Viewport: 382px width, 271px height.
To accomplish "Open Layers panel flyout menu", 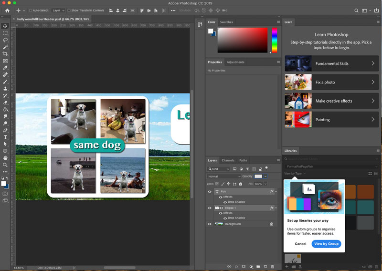I will coord(278,160).
